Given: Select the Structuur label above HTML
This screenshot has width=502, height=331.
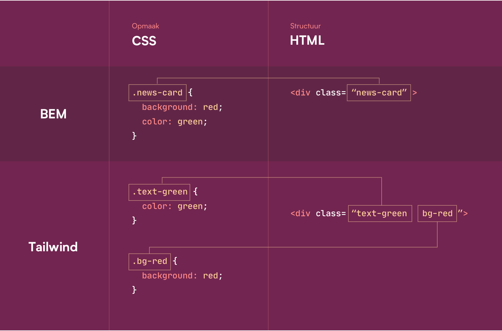Looking at the screenshot, I should [x=305, y=26].
